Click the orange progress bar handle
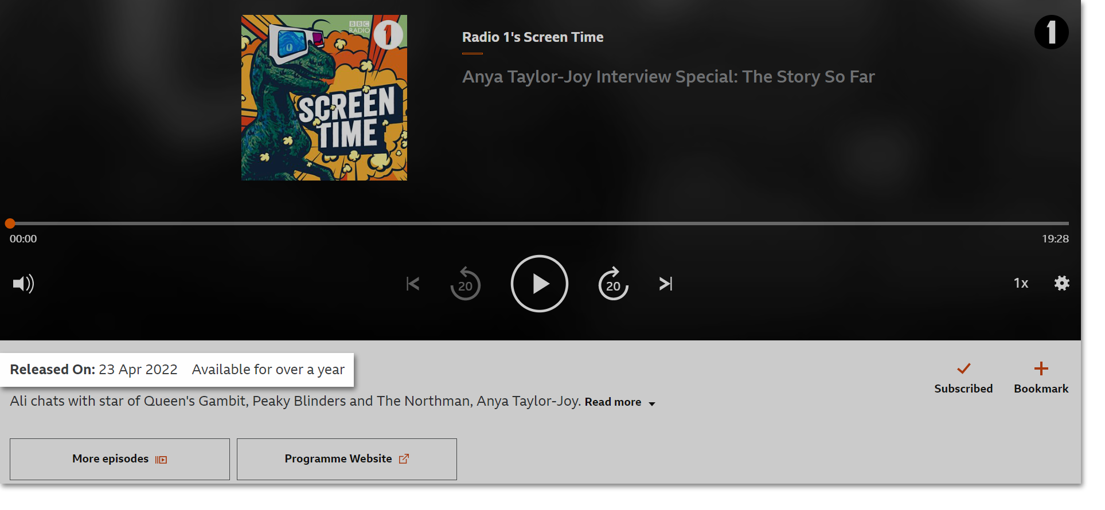This screenshot has height=510, width=1105. coord(10,223)
